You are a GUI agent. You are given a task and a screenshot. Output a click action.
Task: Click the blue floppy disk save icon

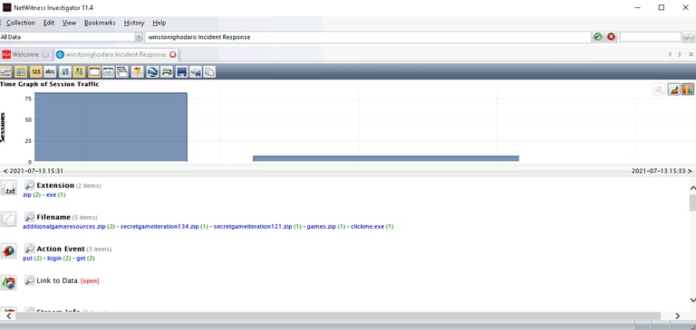click(181, 71)
